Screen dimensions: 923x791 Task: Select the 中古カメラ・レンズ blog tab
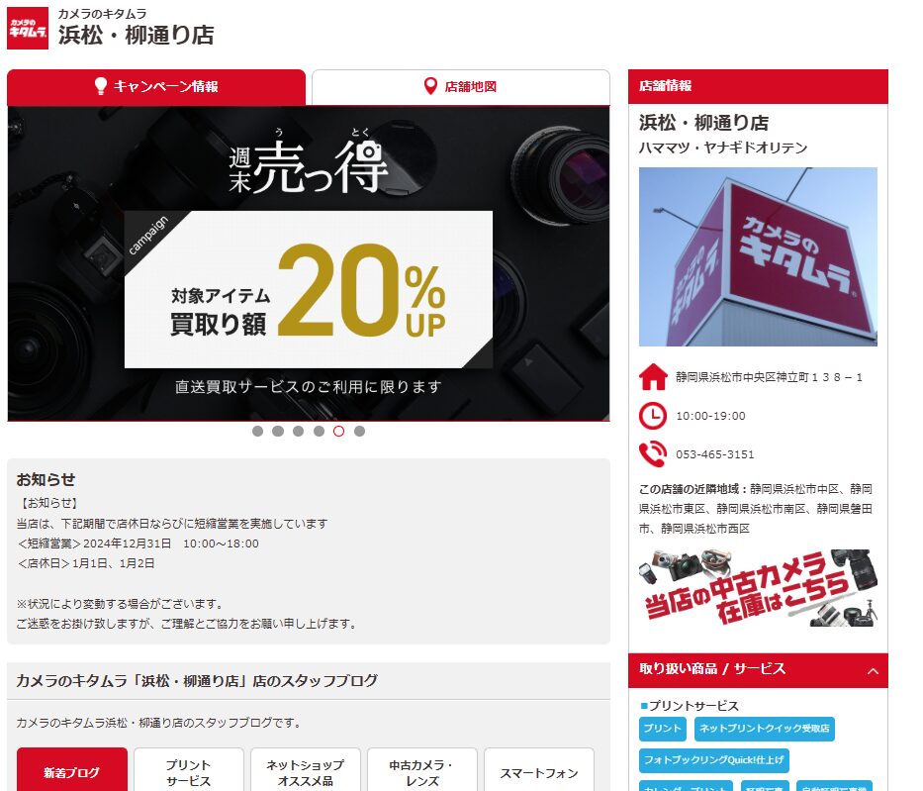(422, 771)
